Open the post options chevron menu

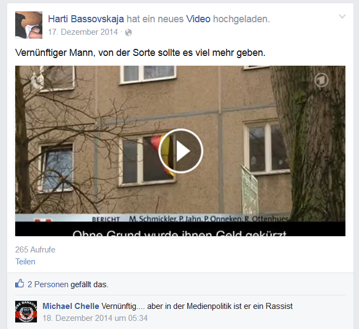(342, 16)
